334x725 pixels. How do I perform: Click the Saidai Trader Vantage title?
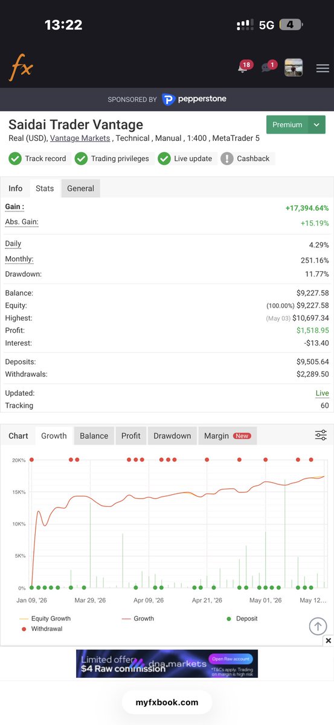click(x=75, y=124)
